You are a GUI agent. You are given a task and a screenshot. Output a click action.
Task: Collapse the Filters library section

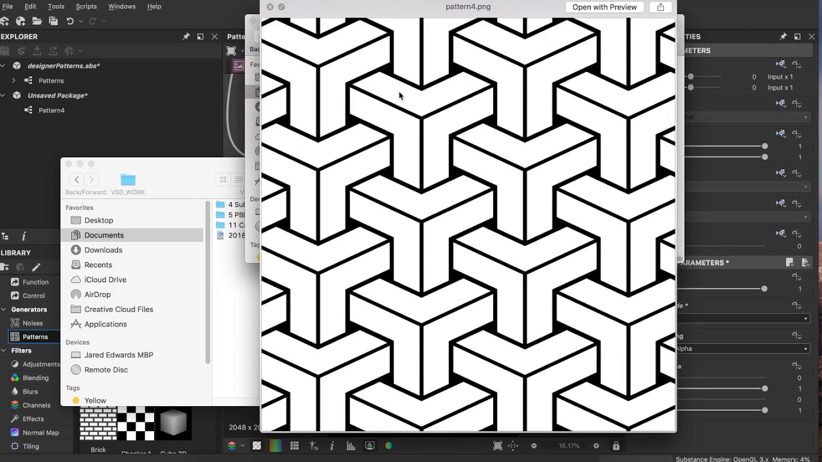tap(3, 350)
